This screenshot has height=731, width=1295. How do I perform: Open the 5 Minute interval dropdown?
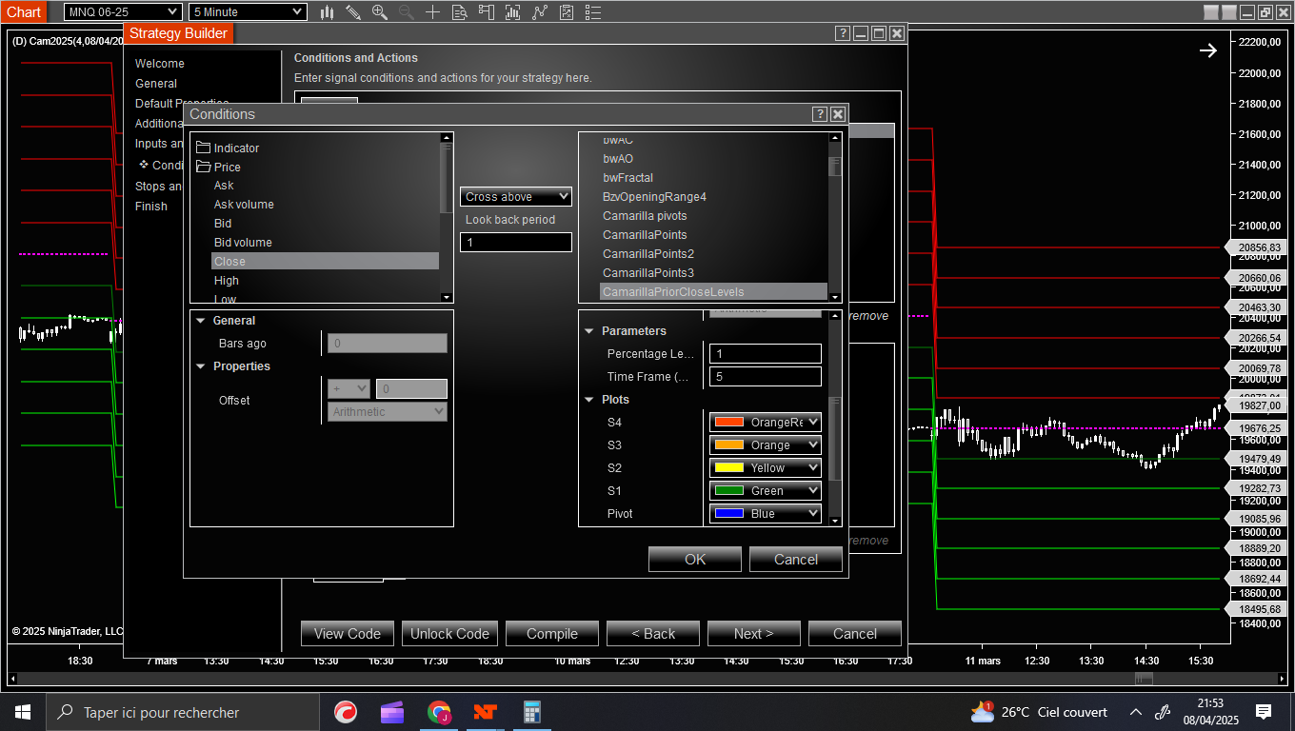[248, 12]
